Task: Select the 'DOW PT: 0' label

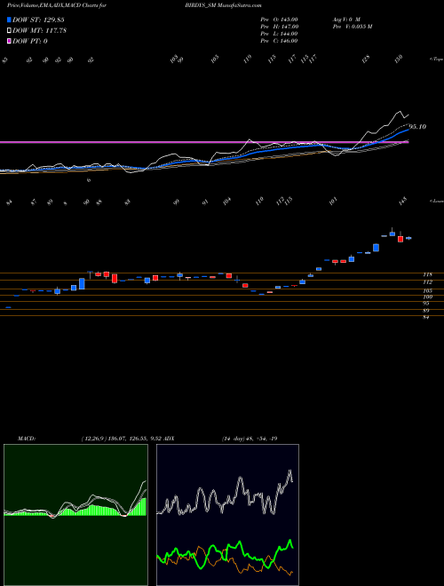Action: 30,41
